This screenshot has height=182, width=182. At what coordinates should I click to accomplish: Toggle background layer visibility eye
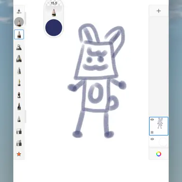152,139
